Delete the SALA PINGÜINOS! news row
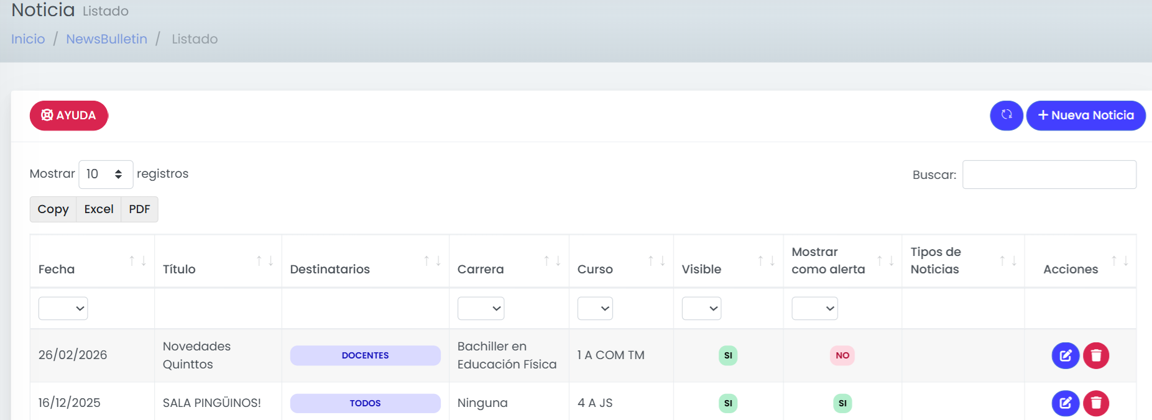 1096,403
